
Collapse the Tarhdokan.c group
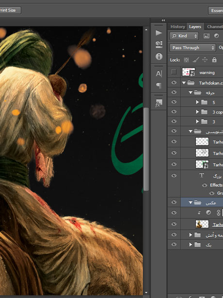(x=184, y=83)
